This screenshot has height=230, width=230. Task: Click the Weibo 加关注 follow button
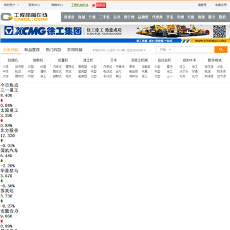click(99, 5)
